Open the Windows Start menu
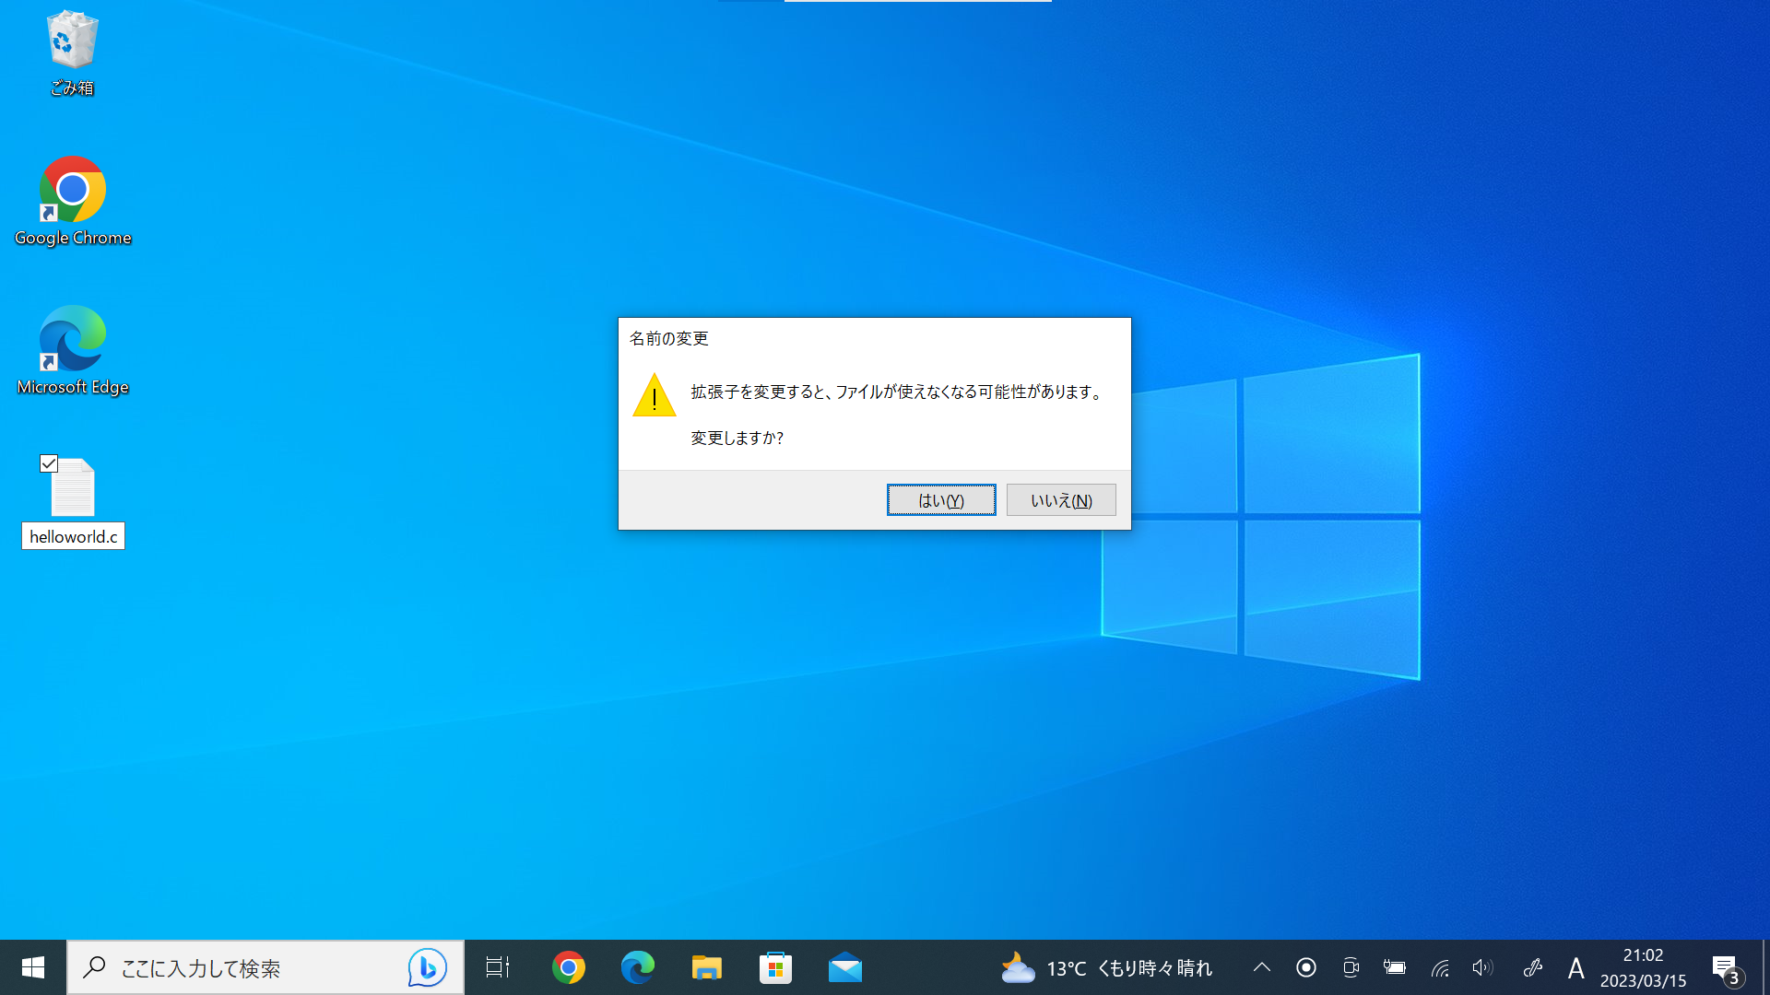 (33, 967)
